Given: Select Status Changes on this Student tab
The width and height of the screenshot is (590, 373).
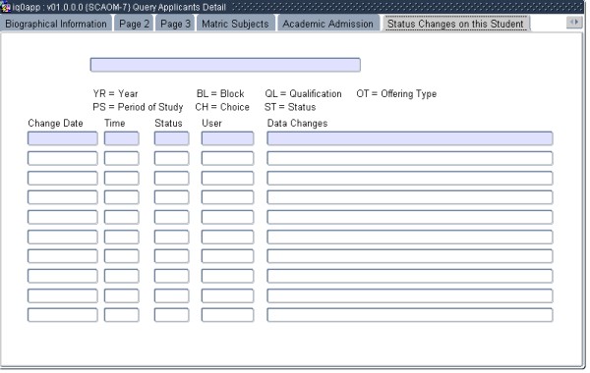Looking at the screenshot, I should 455,24.
